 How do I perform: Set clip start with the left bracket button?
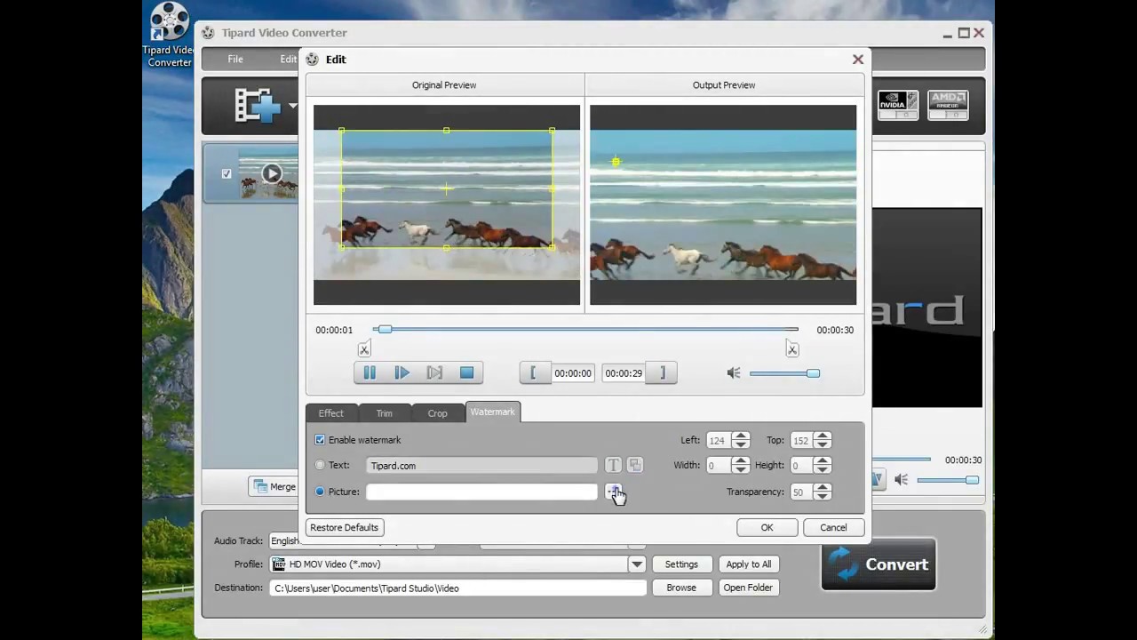[534, 373]
